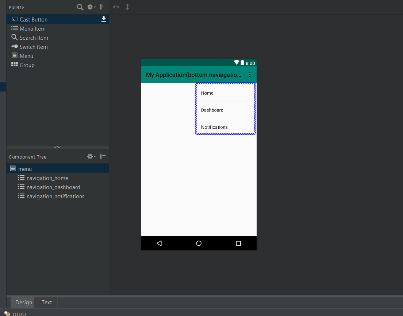The height and width of the screenshot is (316, 403).
Task: Click the Palette search magnifier icon
Action: click(x=80, y=7)
